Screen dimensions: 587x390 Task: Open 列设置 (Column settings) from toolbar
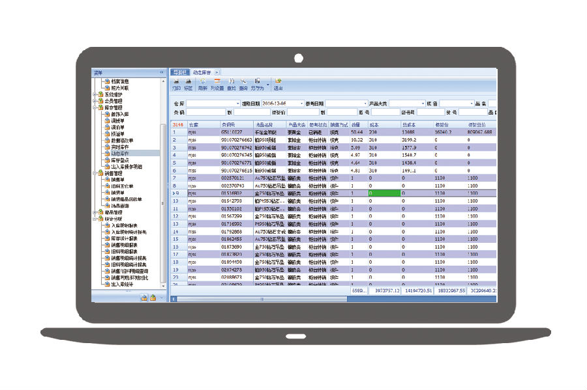click(x=217, y=84)
